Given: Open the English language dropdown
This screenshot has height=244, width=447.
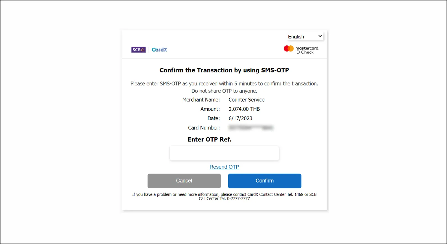Looking at the screenshot, I should click(305, 37).
